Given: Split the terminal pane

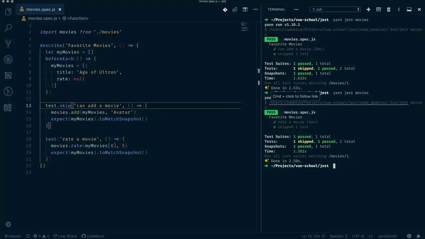Looking at the screenshot, I should [379, 10].
